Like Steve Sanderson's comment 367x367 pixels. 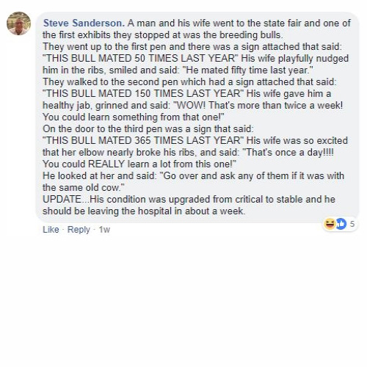51,230
